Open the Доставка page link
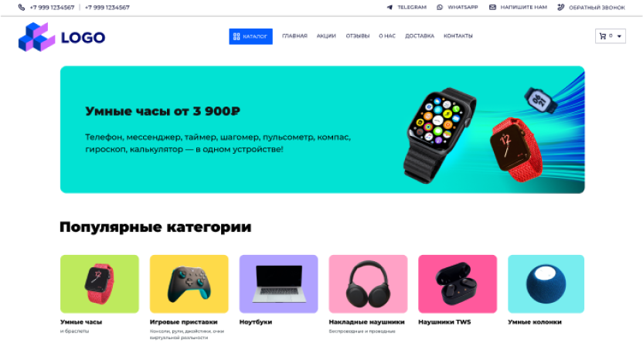The image size is (643, 360). (420, 36)
